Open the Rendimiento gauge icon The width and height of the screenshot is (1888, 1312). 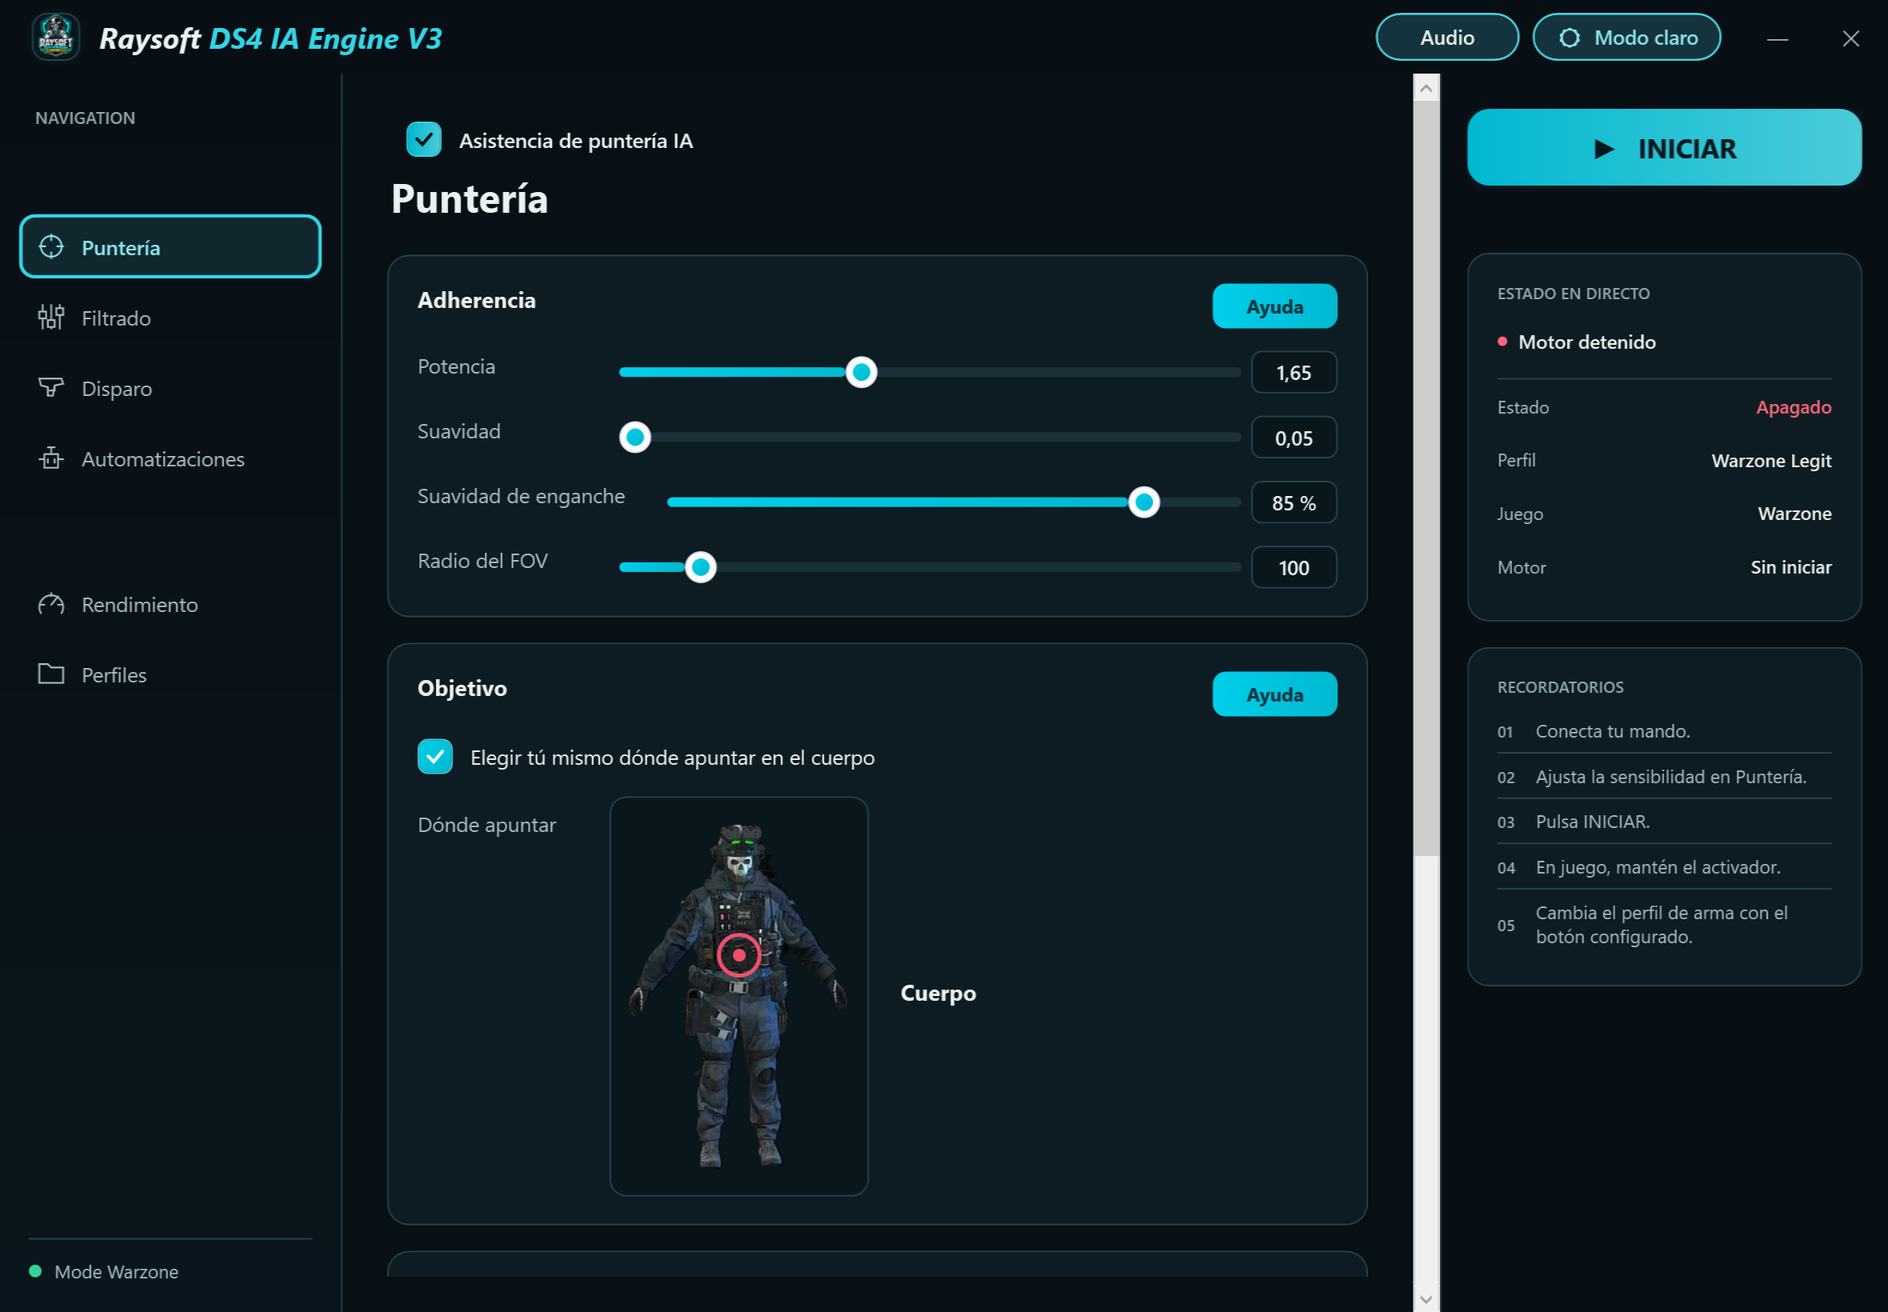coord(51,604)
